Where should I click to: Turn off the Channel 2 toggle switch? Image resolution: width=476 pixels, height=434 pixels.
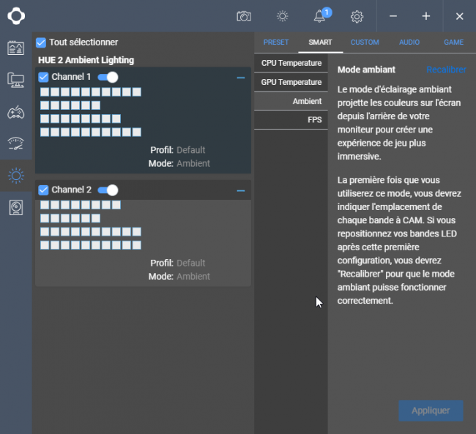[x=108, y=190]
